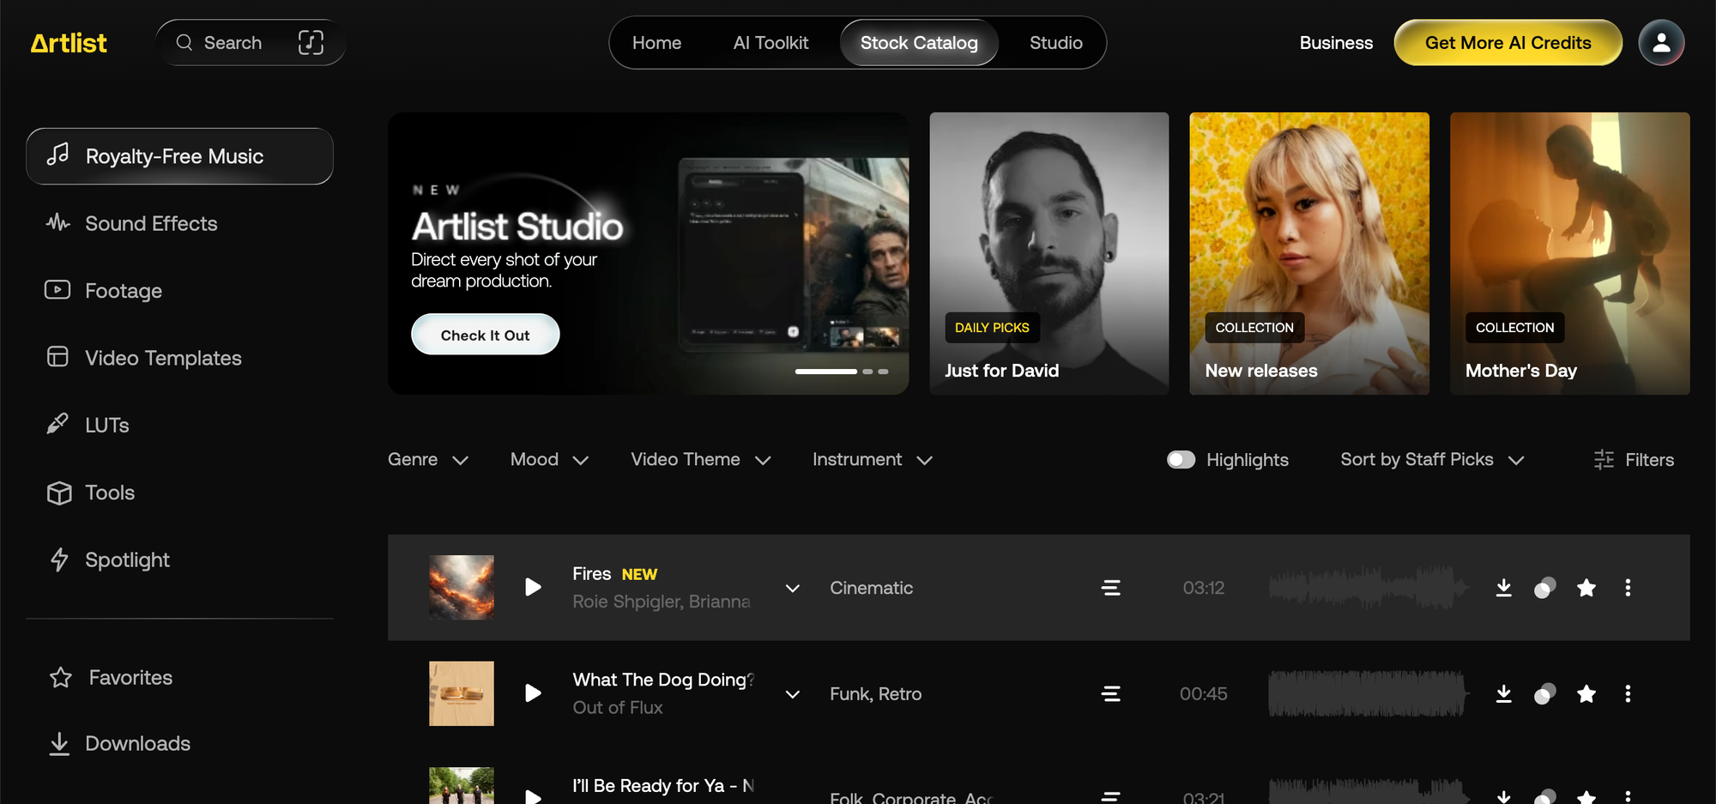This screenshot has height=804, width=1716.
Task: Open the Mother's Day collection card
Action: coord(1569,253)
